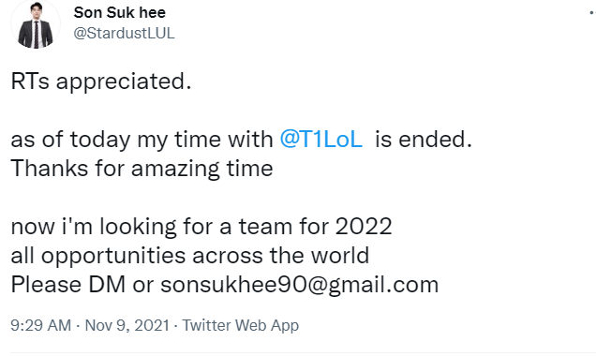The image size is (596, 356).
Task: Click the display name Son Suk hee
Action: (120, 12)
